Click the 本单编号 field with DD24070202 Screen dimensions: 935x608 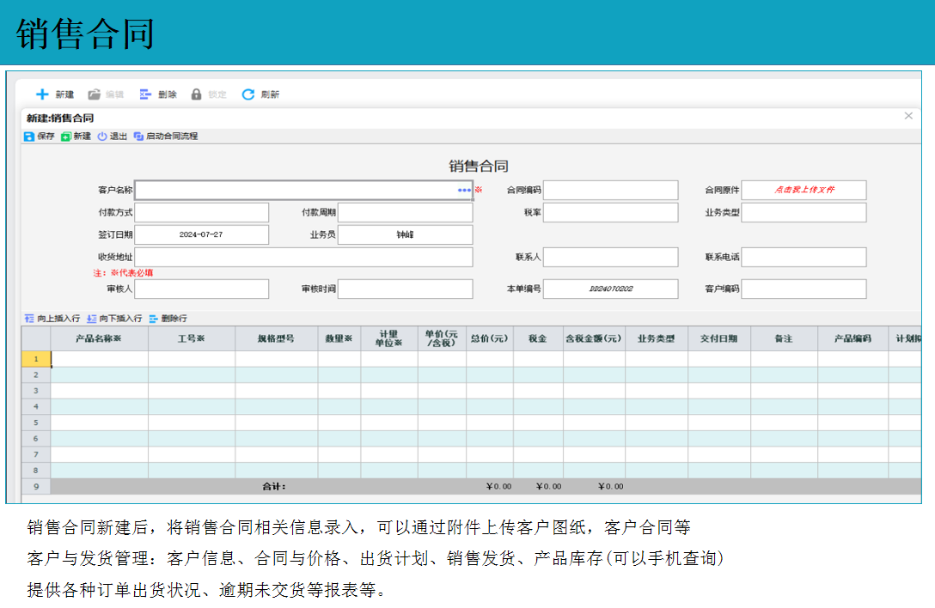pos(611,289)
